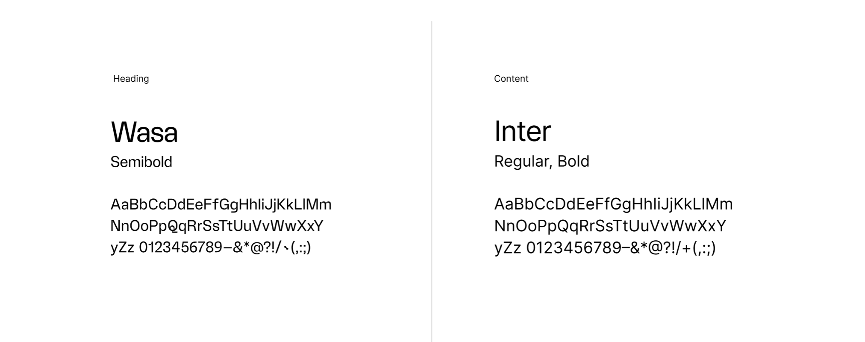Click Inter sample line starting NnOoPp
The image size is (865, 342).
(x=610, y=226)
